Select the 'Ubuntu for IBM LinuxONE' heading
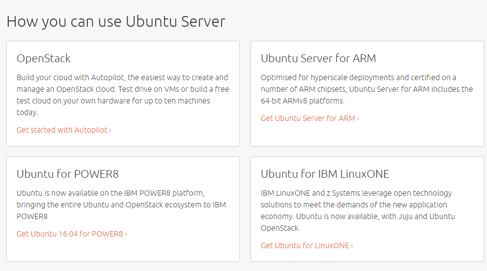Viewport: 487px width, 271px height. [x=325, y=174]
